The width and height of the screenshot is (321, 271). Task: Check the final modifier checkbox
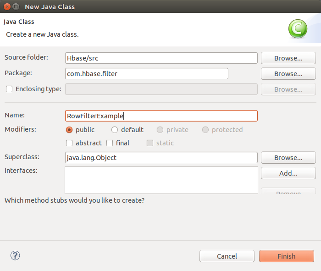coord(110,143)
